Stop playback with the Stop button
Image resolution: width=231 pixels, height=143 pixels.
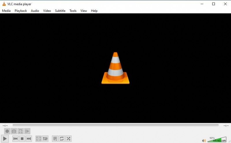22,139
